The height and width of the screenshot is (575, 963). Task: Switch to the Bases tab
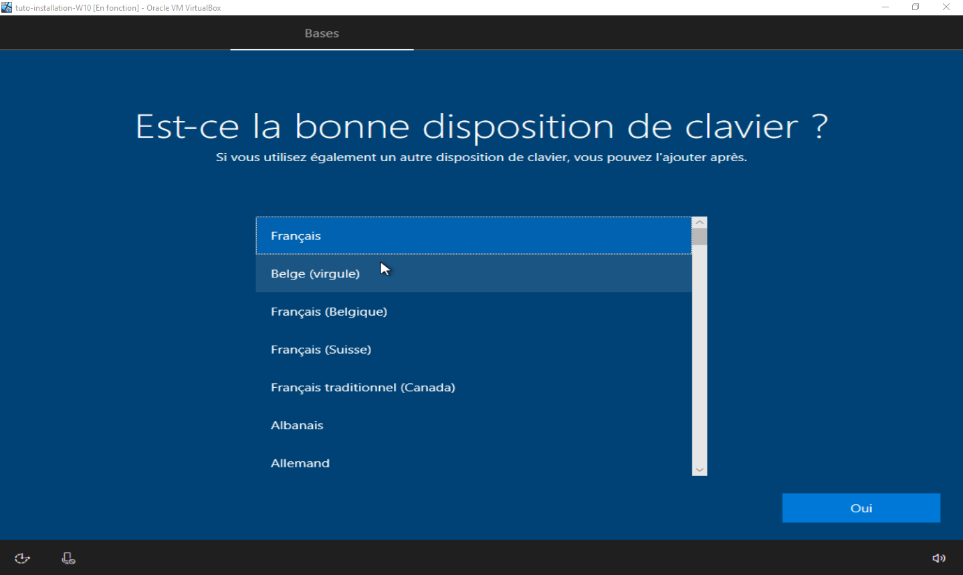322,33
